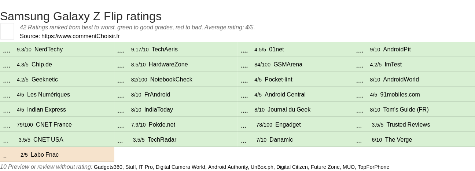Open Future Zone unrated review

coord(325,167)
